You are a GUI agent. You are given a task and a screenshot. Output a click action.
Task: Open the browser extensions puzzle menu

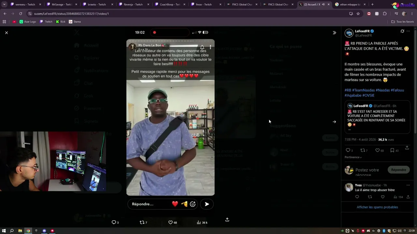pyautogui.click(x=385, y=14)
